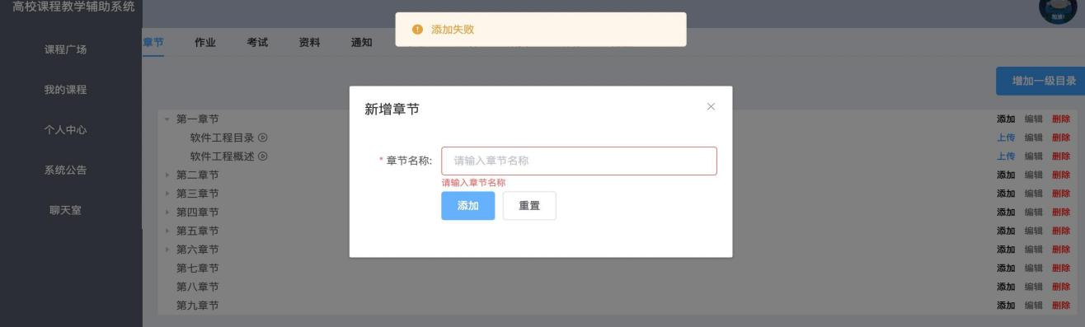Viewport: 1085px width, 327px height.
Task: Close the 新增章节 dialog with X icon
Action: tap(712, 107)
